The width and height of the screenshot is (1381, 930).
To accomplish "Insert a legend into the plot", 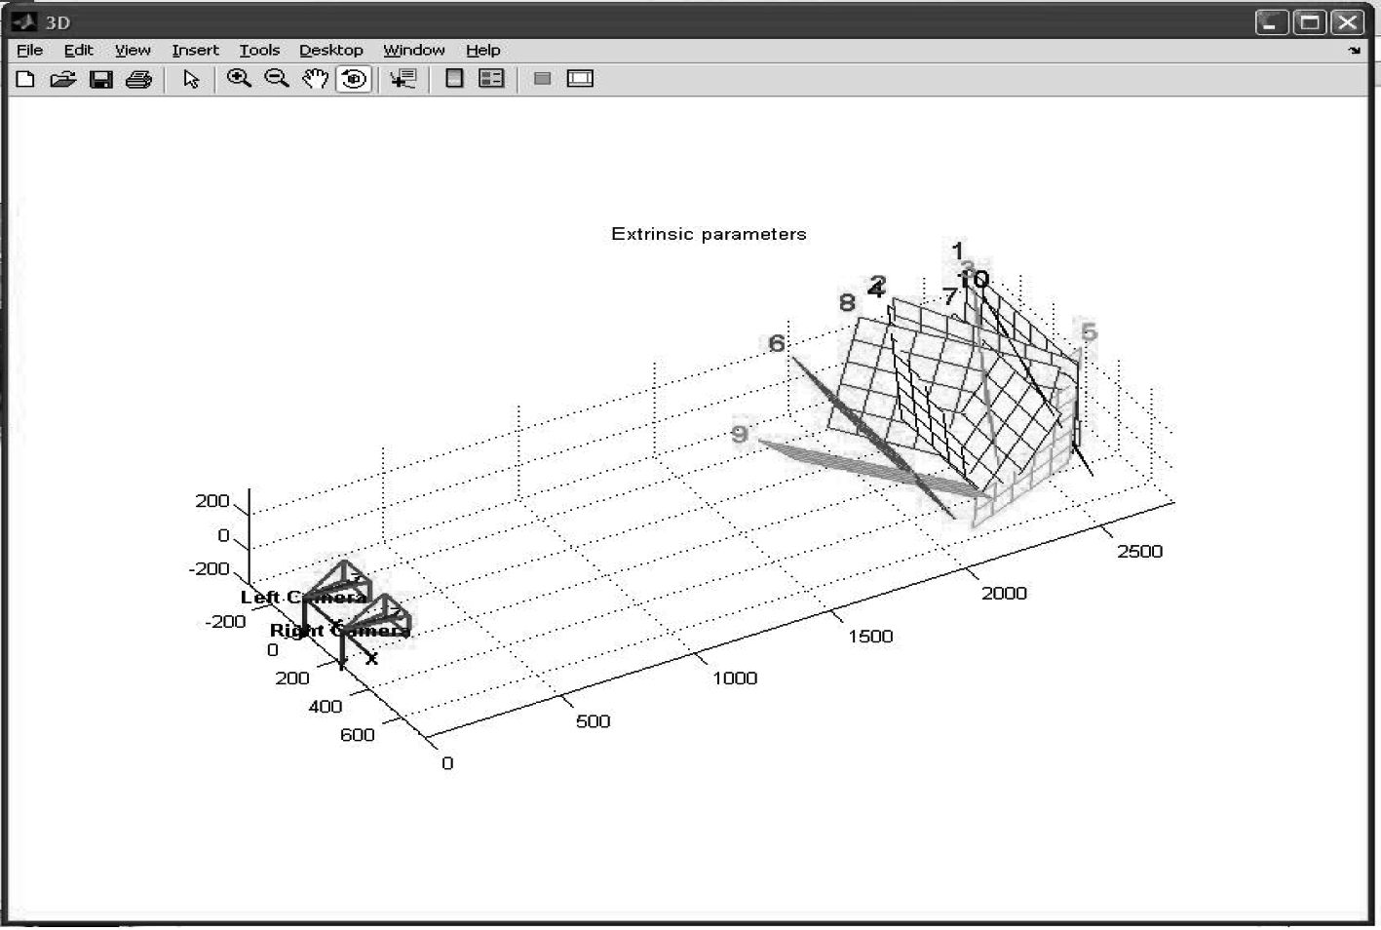I will click(492, 79).
